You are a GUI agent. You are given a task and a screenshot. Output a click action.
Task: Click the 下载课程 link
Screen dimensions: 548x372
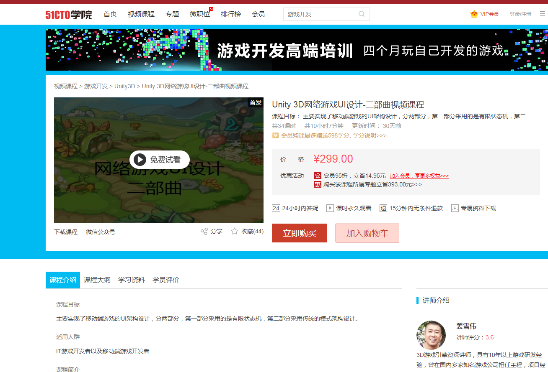[66, 232]
